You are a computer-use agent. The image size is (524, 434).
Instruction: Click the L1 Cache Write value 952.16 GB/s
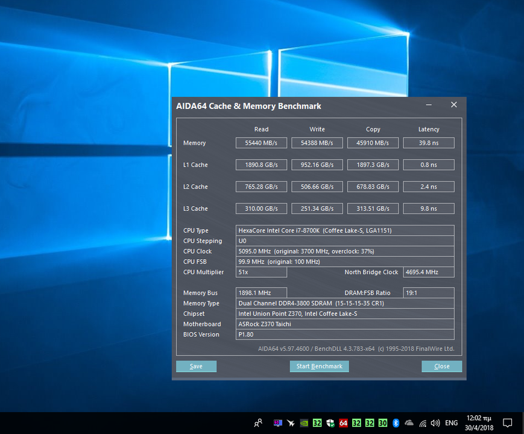point(317,165)
